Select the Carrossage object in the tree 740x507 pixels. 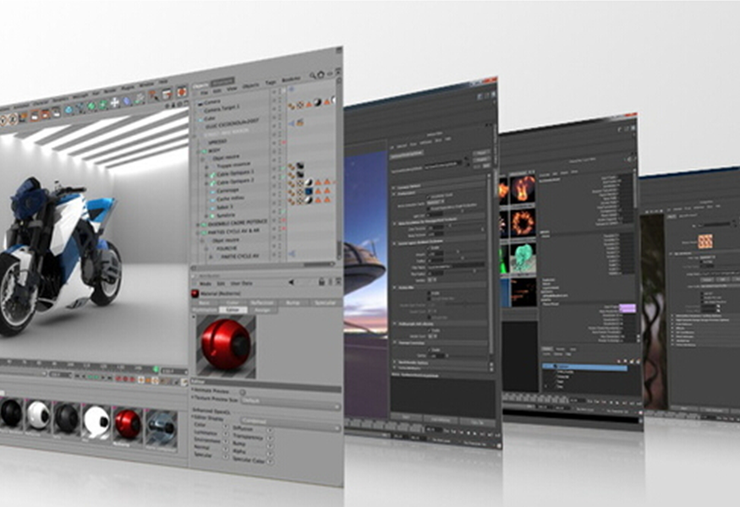[227, 191]
